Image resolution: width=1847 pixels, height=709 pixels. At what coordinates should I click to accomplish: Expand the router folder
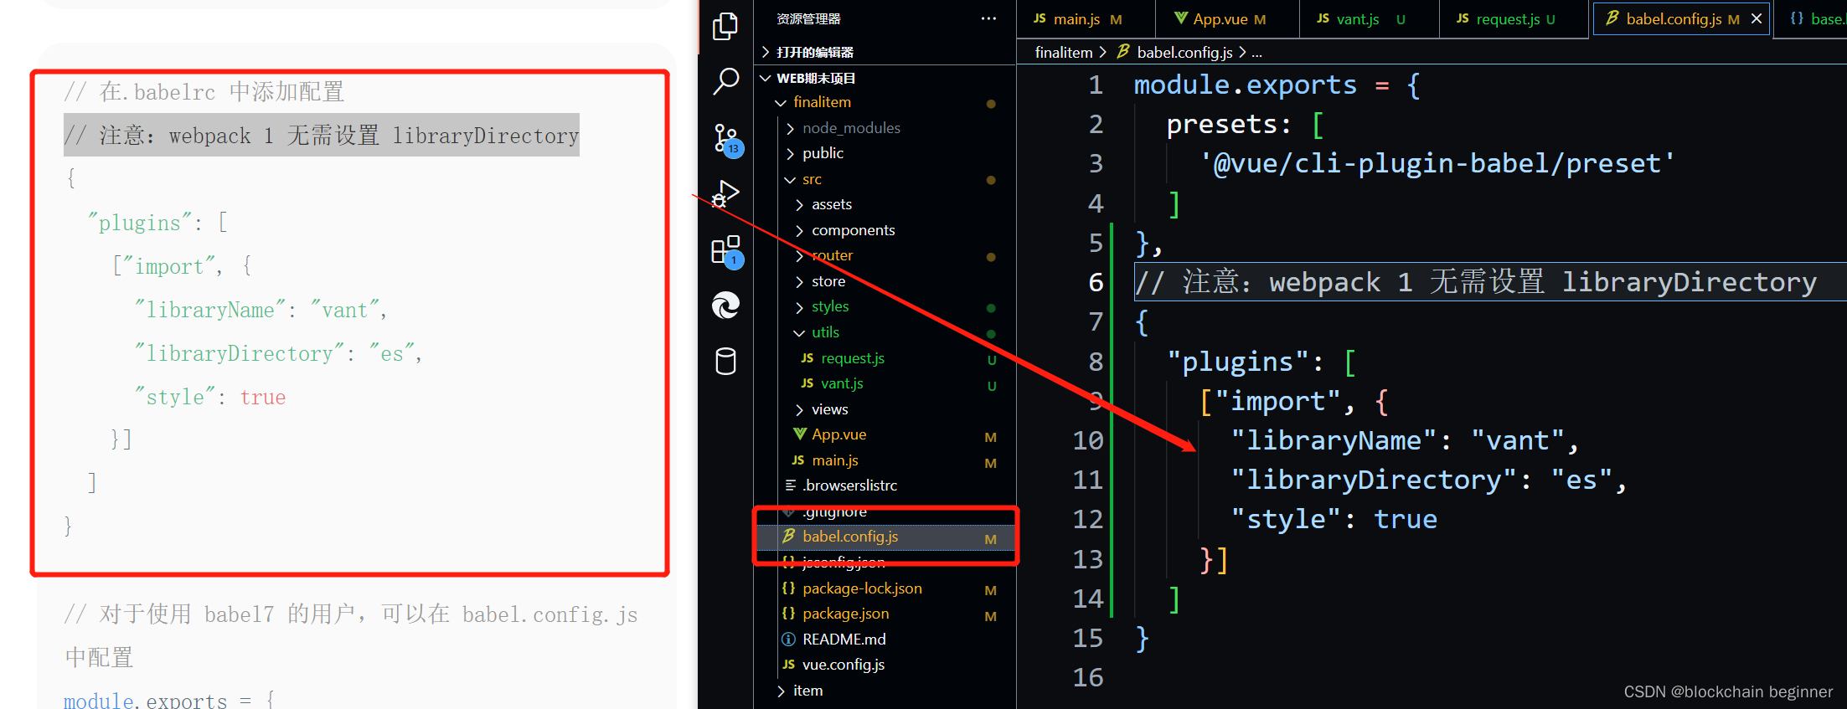click(x=885, y=255)
